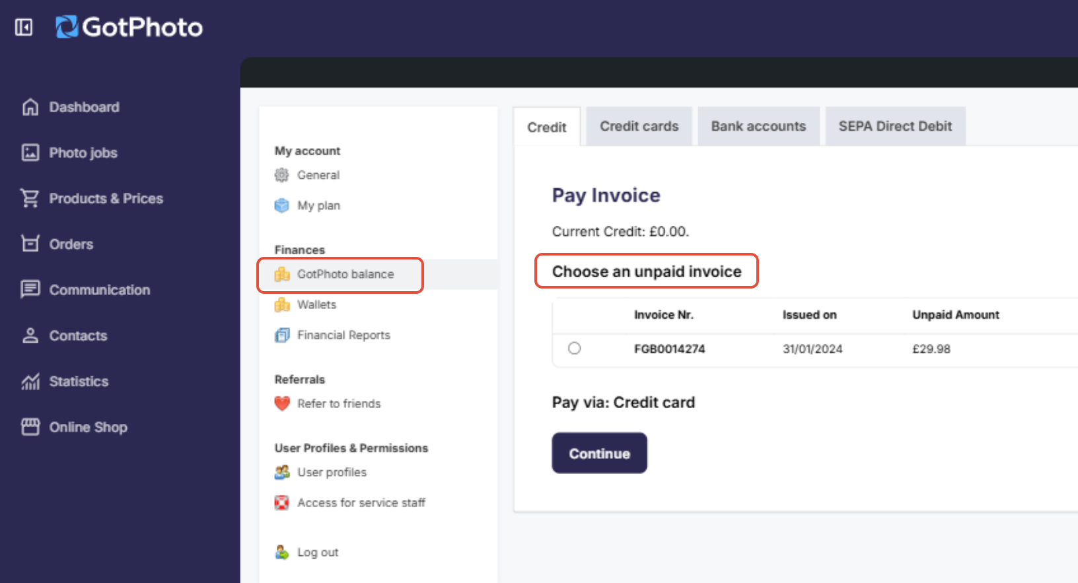Click the coins icon beside GotPhoto balance

(282, 274)
